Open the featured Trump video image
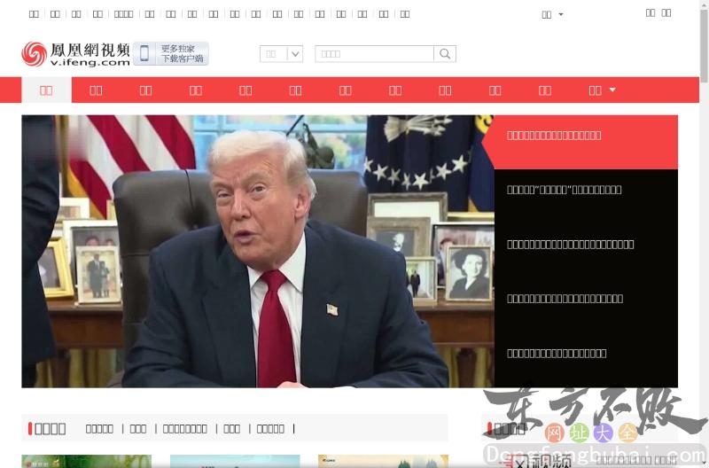Image resolution: width=709 pixels, height=468 pixels. click(x=257, y=251)
